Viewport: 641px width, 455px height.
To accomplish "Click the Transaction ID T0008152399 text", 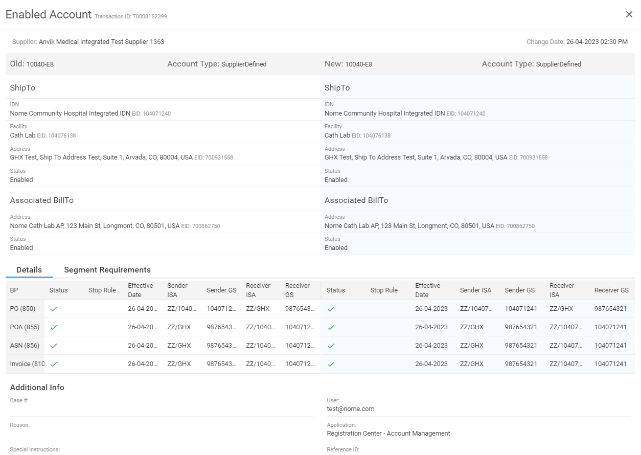I will point(131,16).
